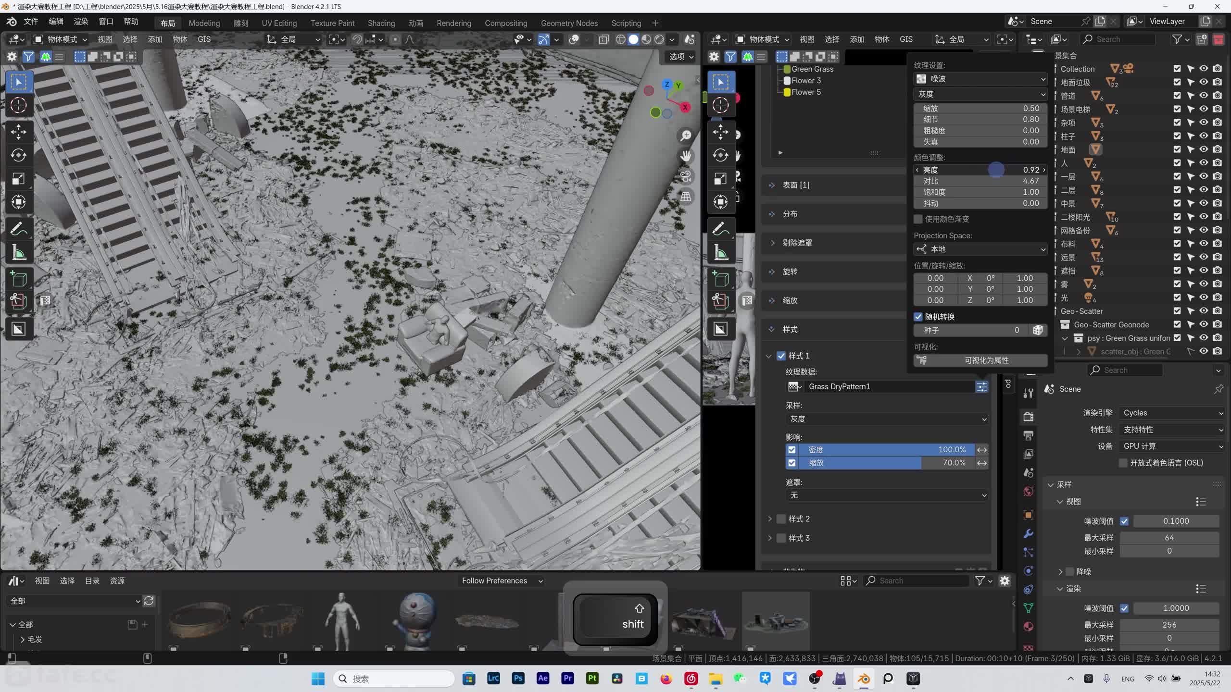Enable 使用颜色渐变 checkbox

click(x=918, y=219)
